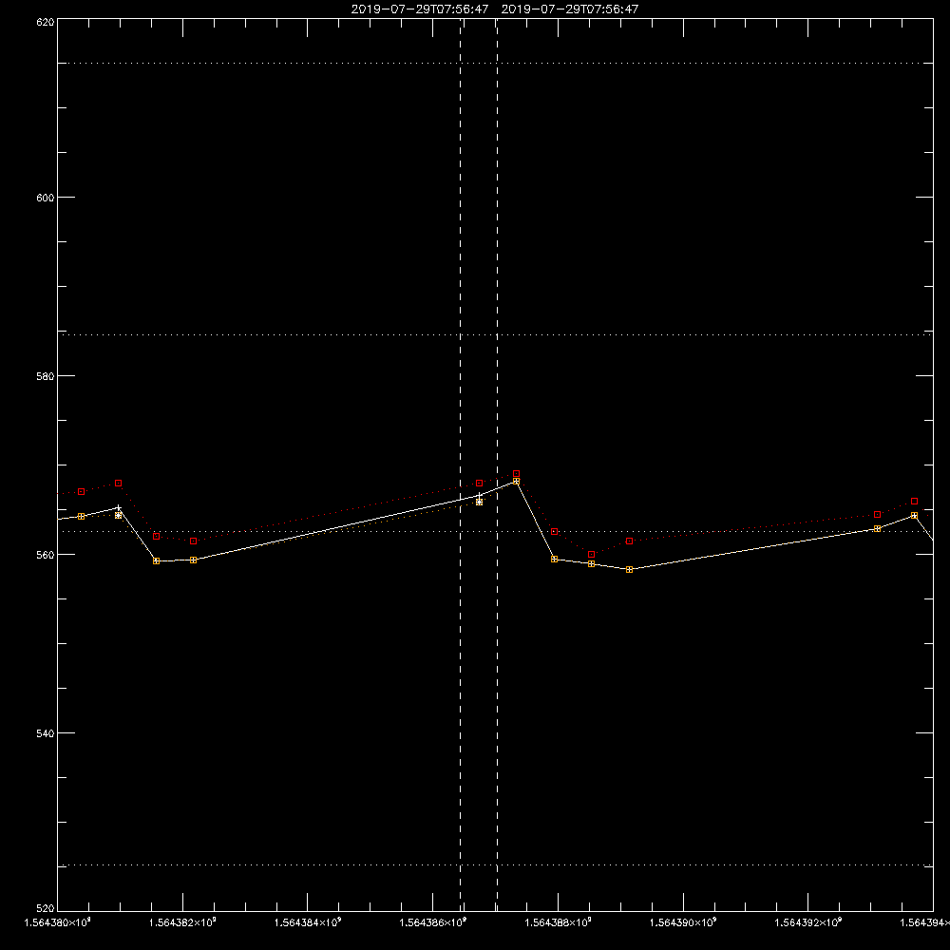Screen dimensions: 950x950
Task: Click the 1.564386×10⁹ x-axis label
Action: (x=433, y=922)
